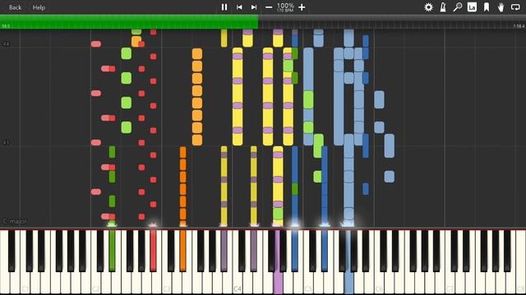This screenshot has width=526, height=295.
Task: Decrease playback speed with the minus button
Action: click(x=269, y=7)
